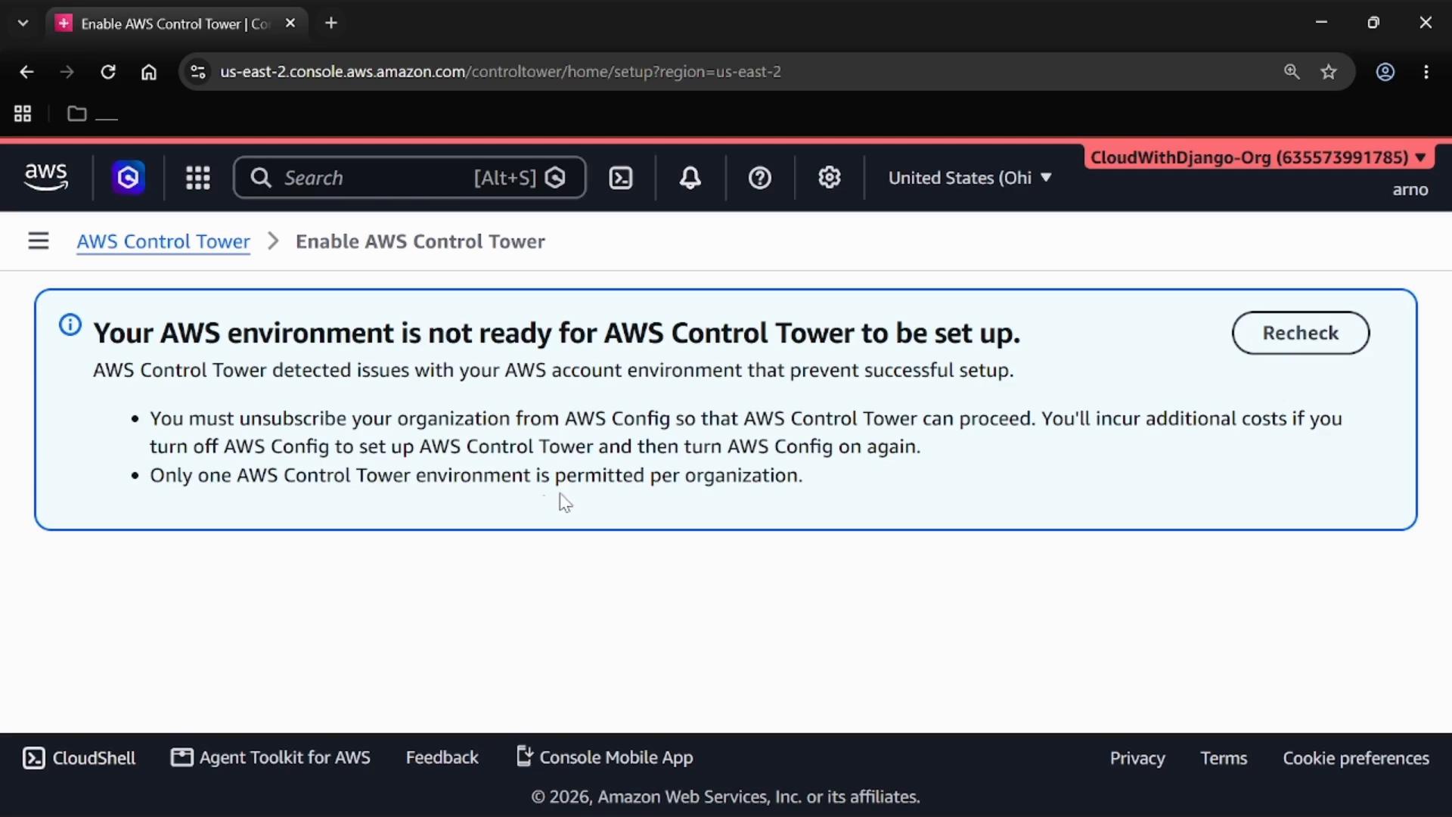Reload the current page
1452x817 pixels.
108,72
